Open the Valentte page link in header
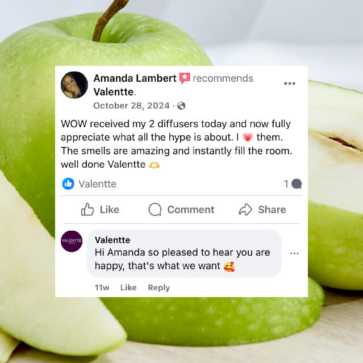The width and height of the screenshot is (363, 363). (x=114, y=92)
